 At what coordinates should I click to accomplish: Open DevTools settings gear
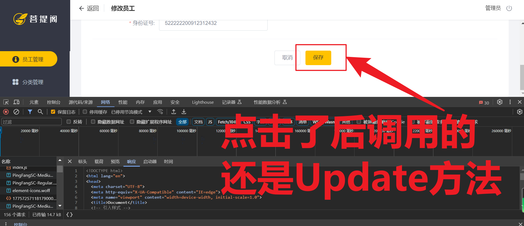500,102
